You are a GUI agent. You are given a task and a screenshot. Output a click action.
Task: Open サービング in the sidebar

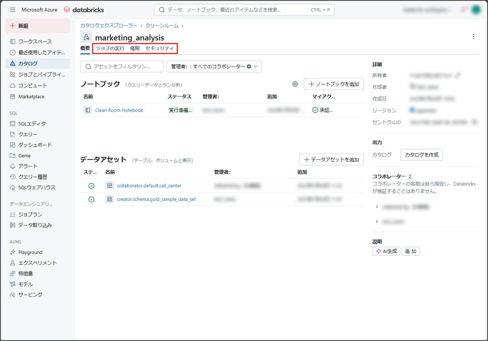(38, 295)
